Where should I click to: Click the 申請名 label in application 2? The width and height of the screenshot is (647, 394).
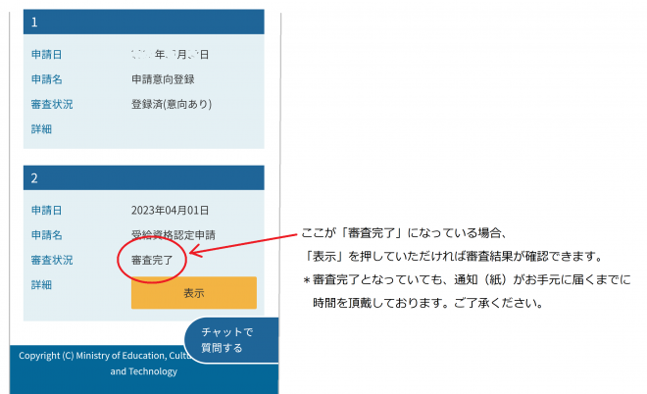(46, 235)
